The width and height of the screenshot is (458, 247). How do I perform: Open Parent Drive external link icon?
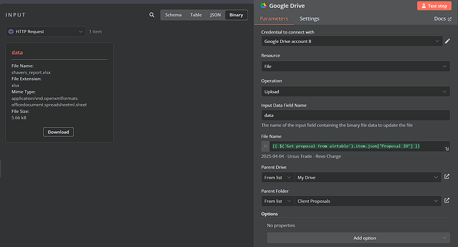click(x=447, y=177)
